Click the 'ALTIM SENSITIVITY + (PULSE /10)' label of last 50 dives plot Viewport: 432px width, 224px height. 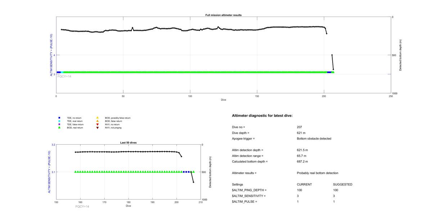(49, 172)
